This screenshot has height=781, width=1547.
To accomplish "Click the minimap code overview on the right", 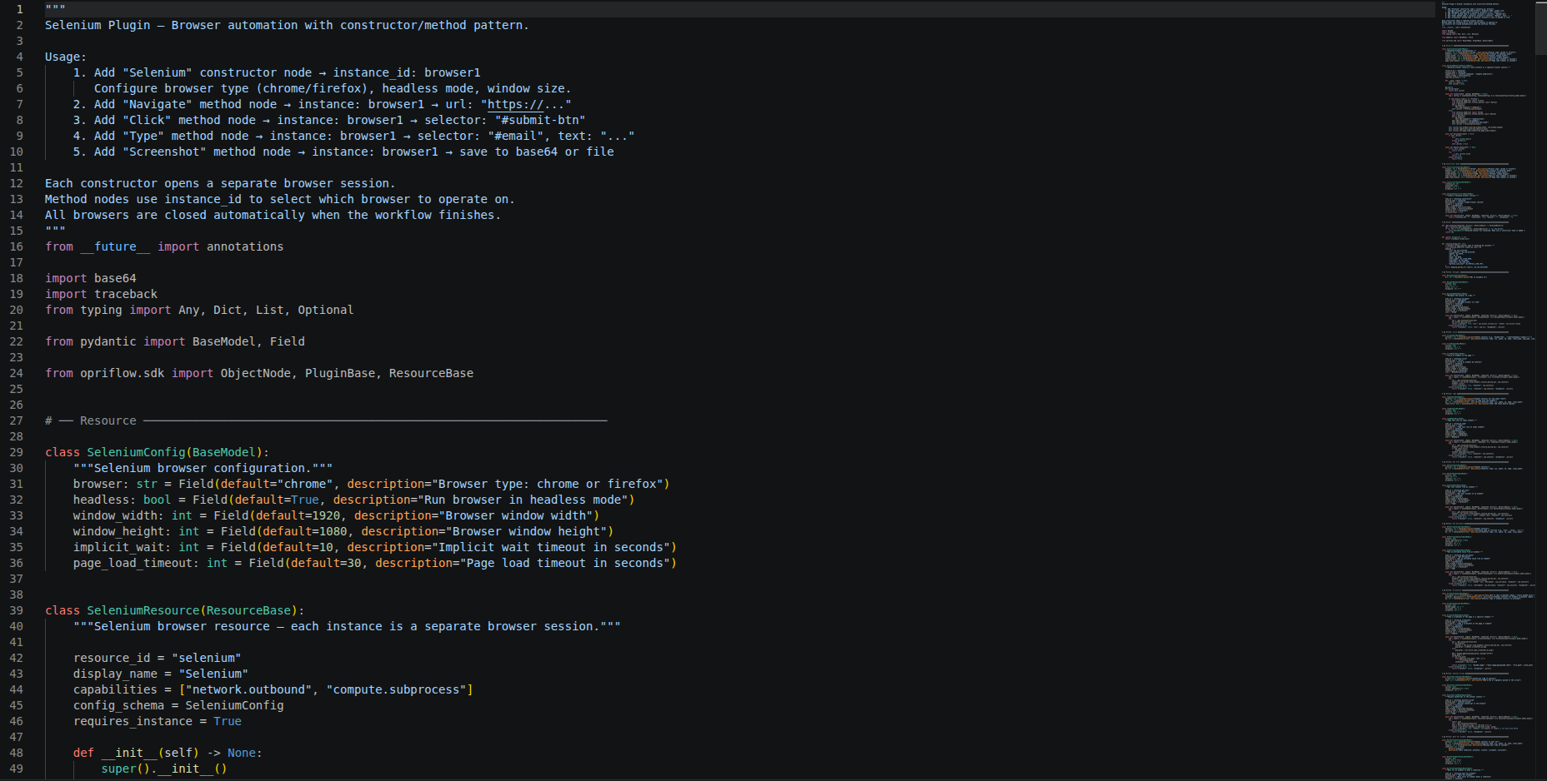I will (x=1487, y=390).
